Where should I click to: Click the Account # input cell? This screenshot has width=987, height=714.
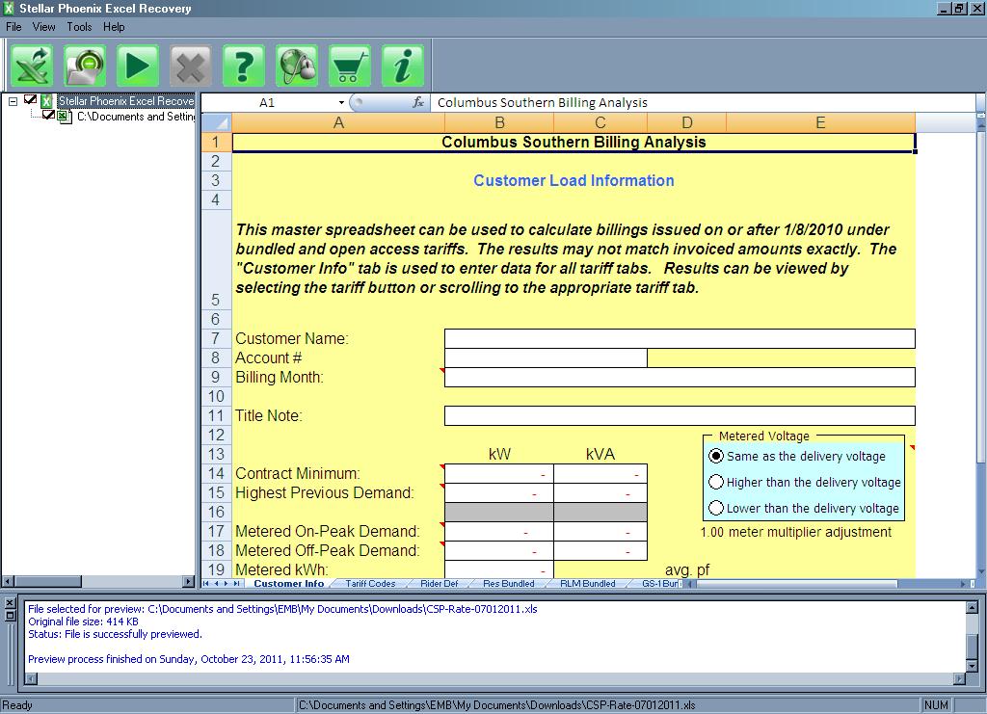coord(546,357)
